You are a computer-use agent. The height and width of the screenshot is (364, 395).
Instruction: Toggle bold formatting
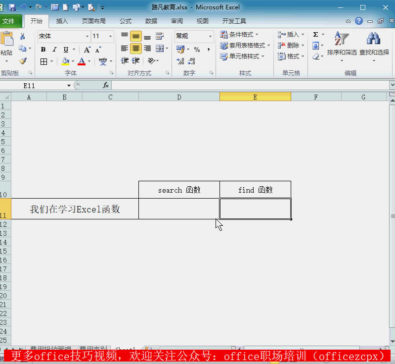(43, 50)
